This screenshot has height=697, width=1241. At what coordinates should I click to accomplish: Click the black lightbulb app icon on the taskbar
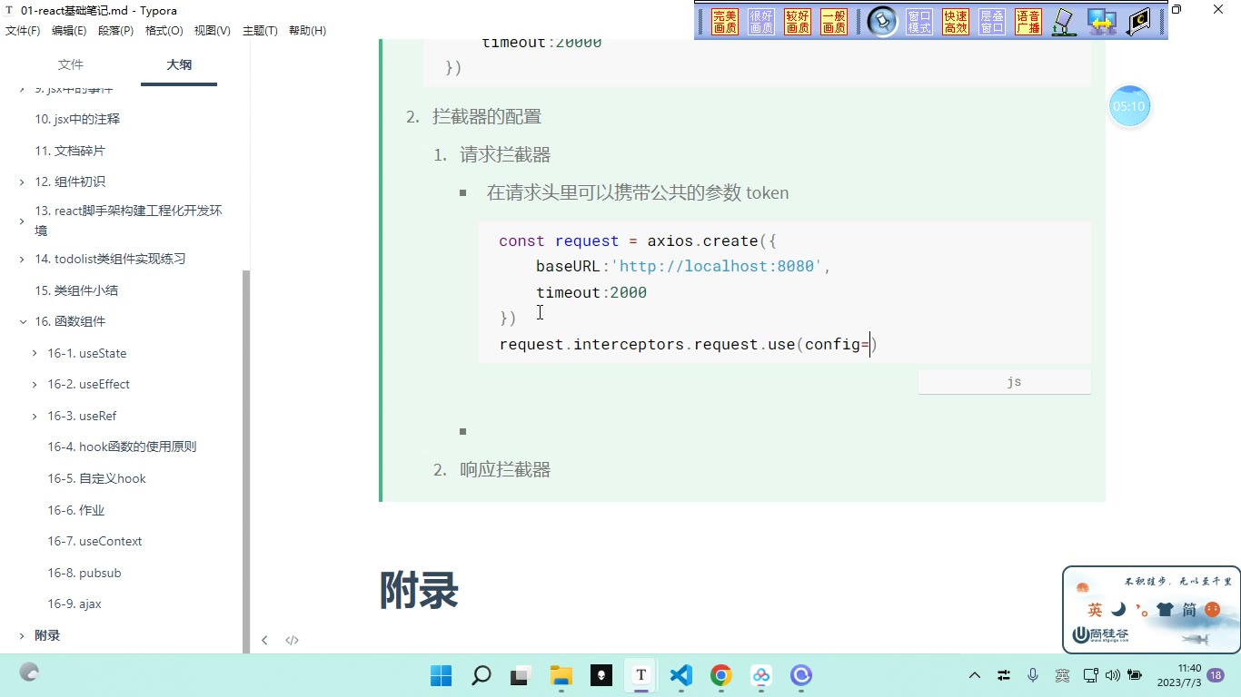point(601,675)
